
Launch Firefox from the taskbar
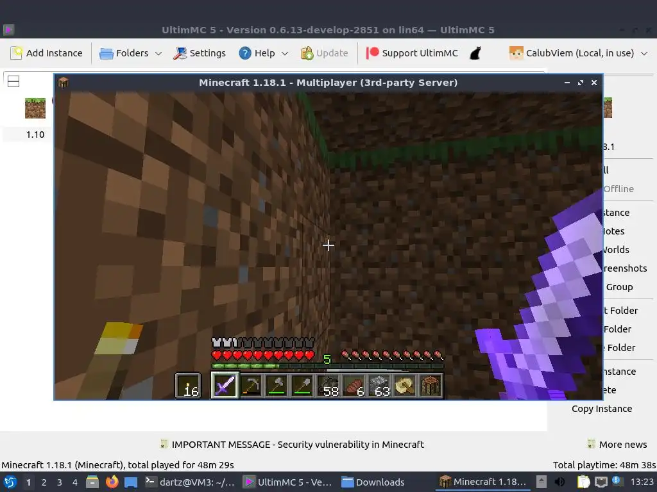coord(112,482)
